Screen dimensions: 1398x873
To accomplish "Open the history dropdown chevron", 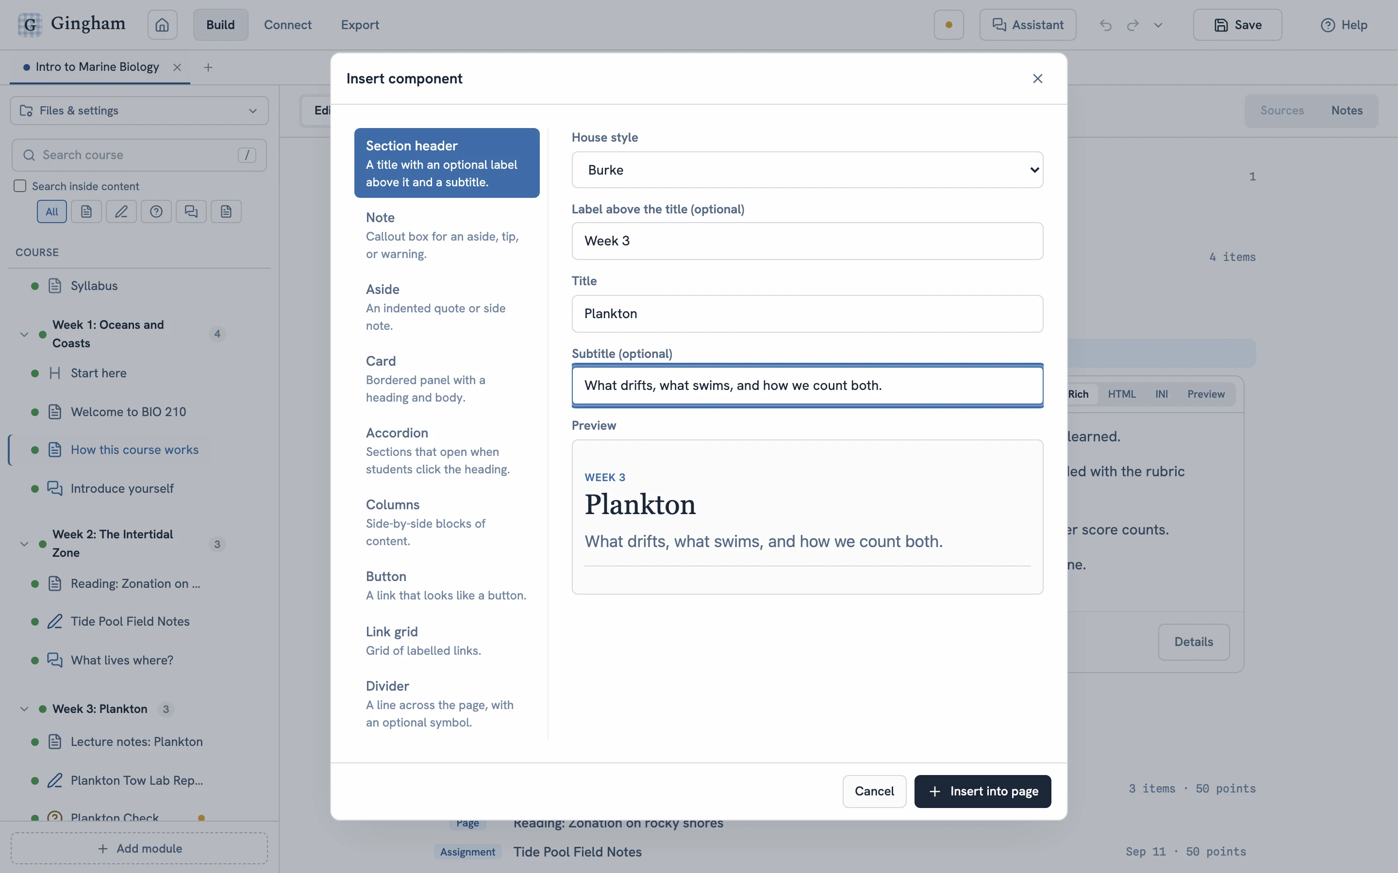I will coord(1158,25).
